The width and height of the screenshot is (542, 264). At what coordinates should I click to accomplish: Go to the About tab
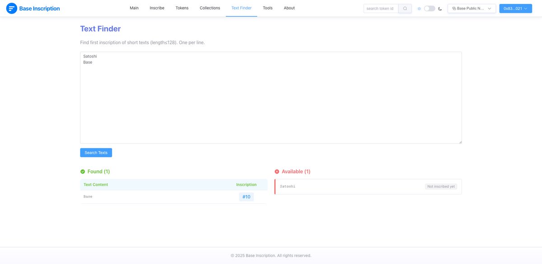[x=290, y=8]
